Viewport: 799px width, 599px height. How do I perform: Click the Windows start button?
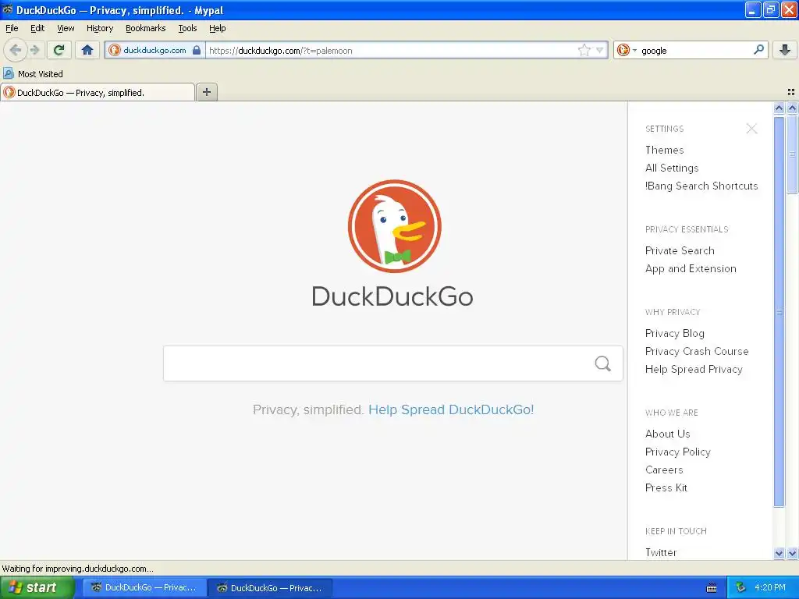[36, 587]
